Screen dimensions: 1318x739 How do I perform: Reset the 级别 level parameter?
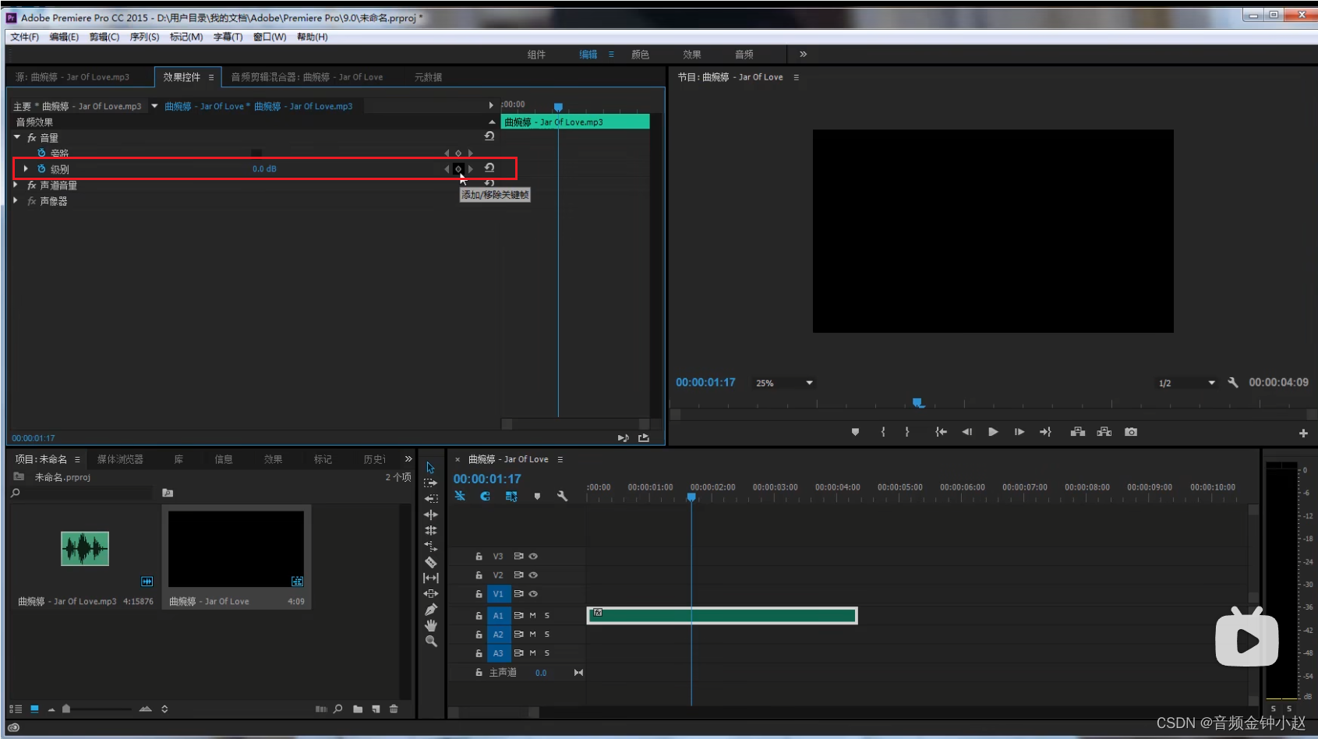[x=489, y=168]
